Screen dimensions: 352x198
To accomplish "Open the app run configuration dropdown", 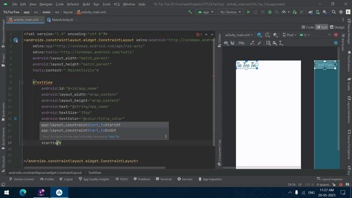I will point(206,12).
